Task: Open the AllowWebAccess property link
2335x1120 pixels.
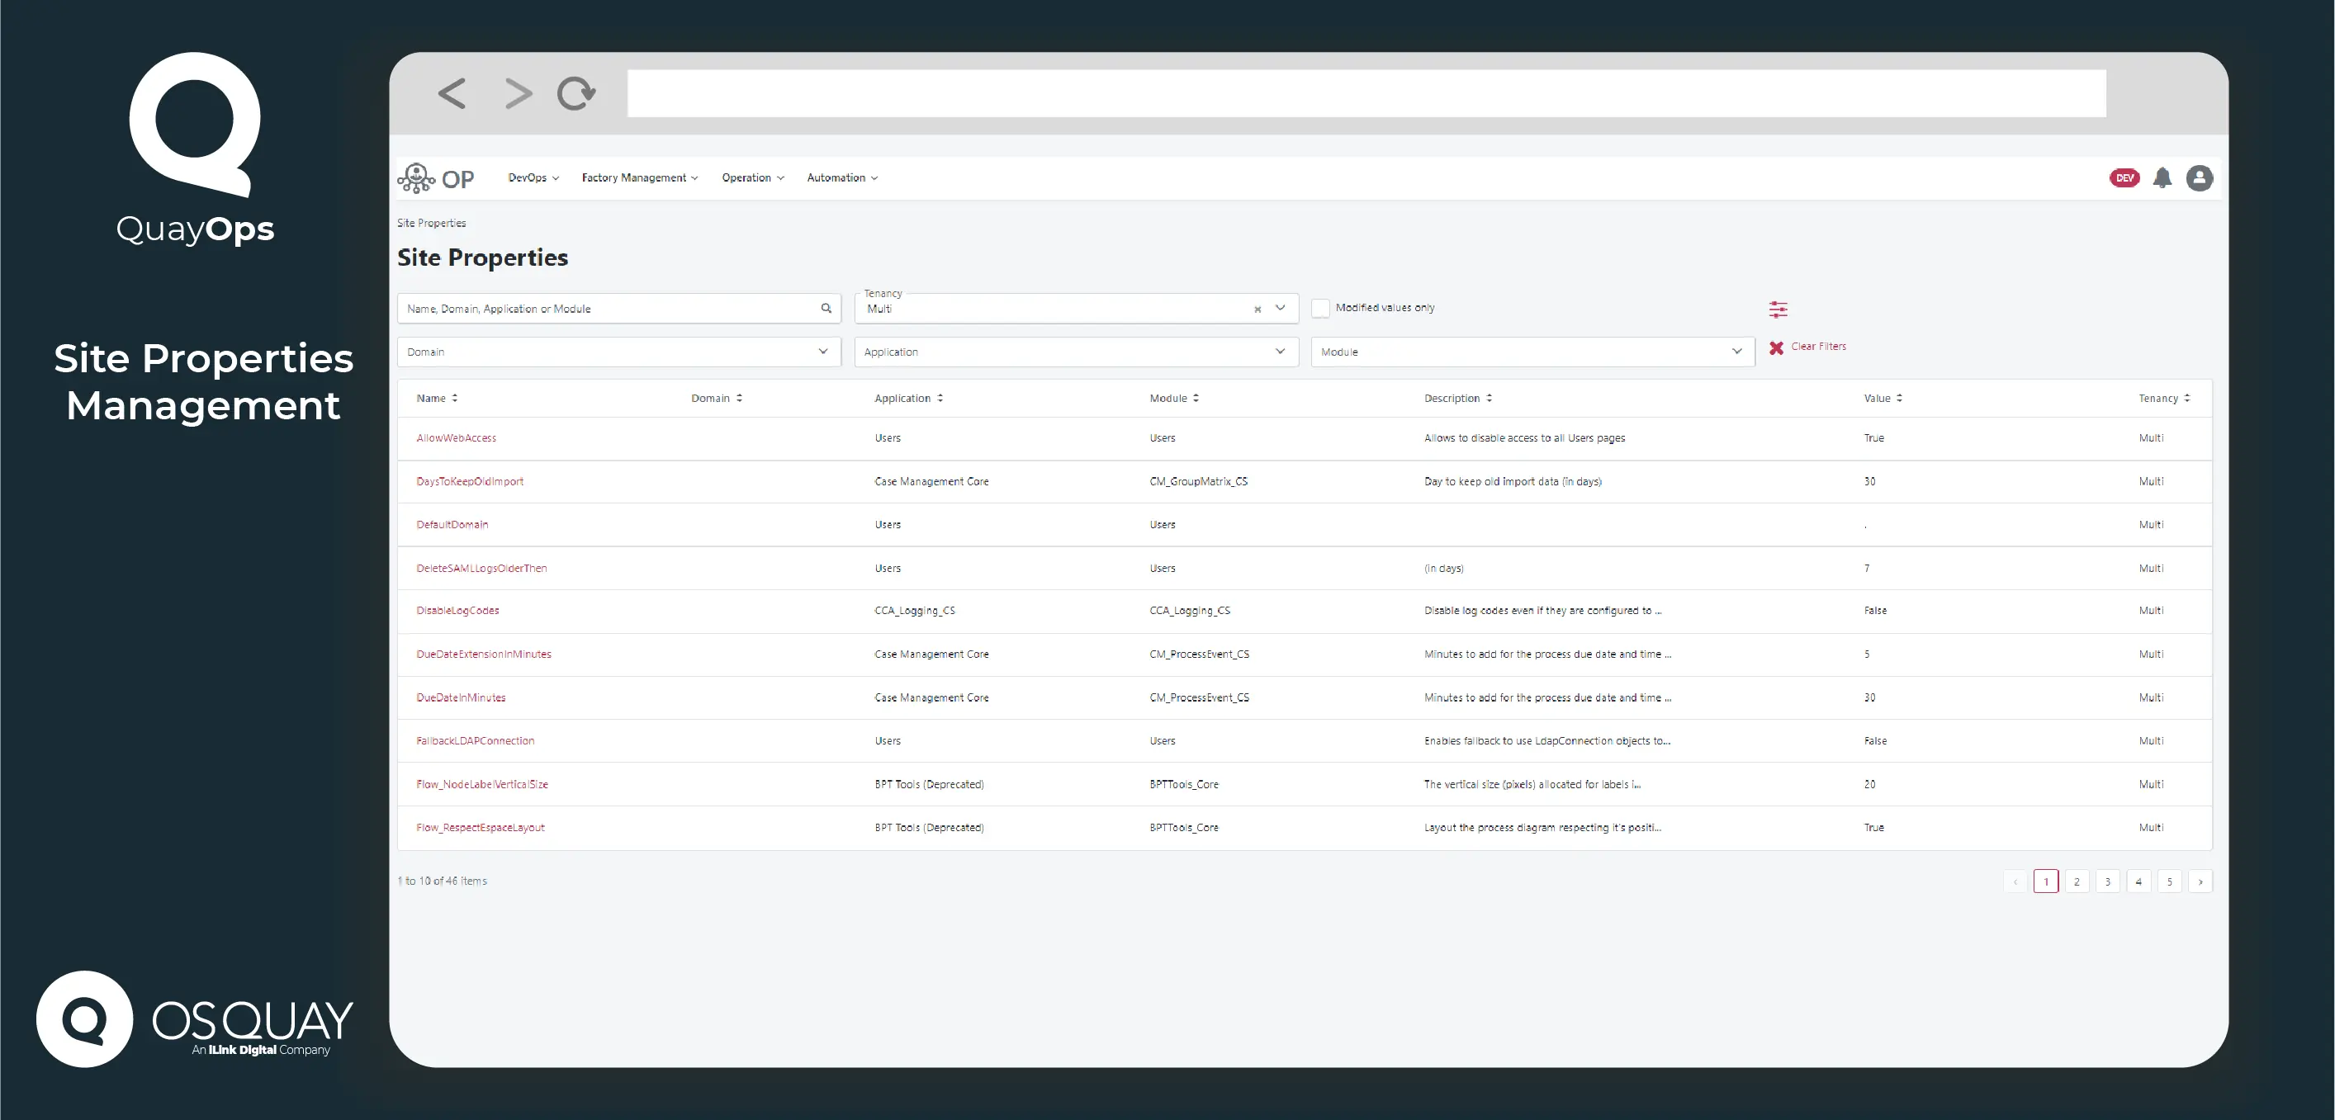Action: coord(456,437)
